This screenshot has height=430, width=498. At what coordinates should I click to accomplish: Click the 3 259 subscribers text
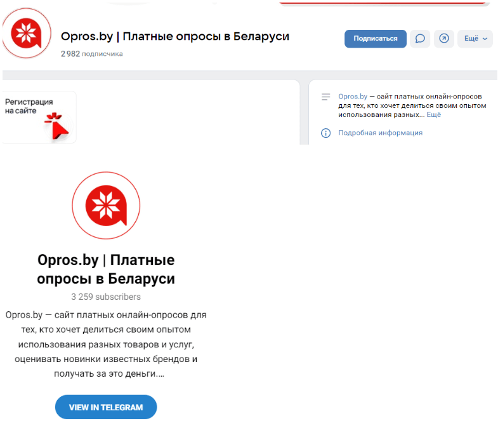[106, 297]
